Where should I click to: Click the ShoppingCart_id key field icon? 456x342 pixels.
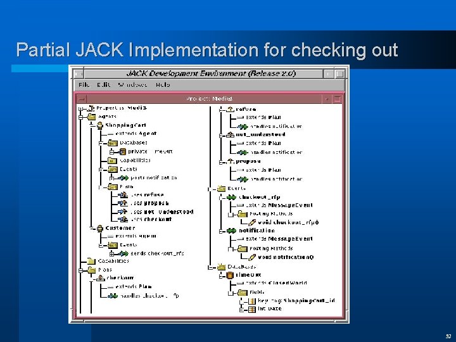pos(252,301)
